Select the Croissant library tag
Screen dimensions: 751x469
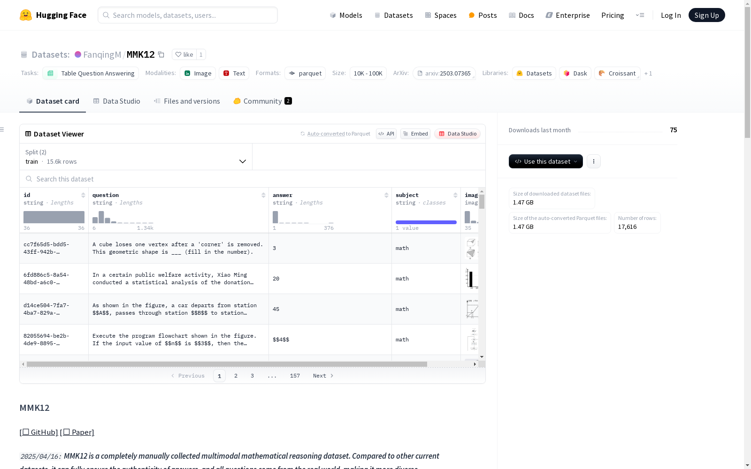coord(617,73)
